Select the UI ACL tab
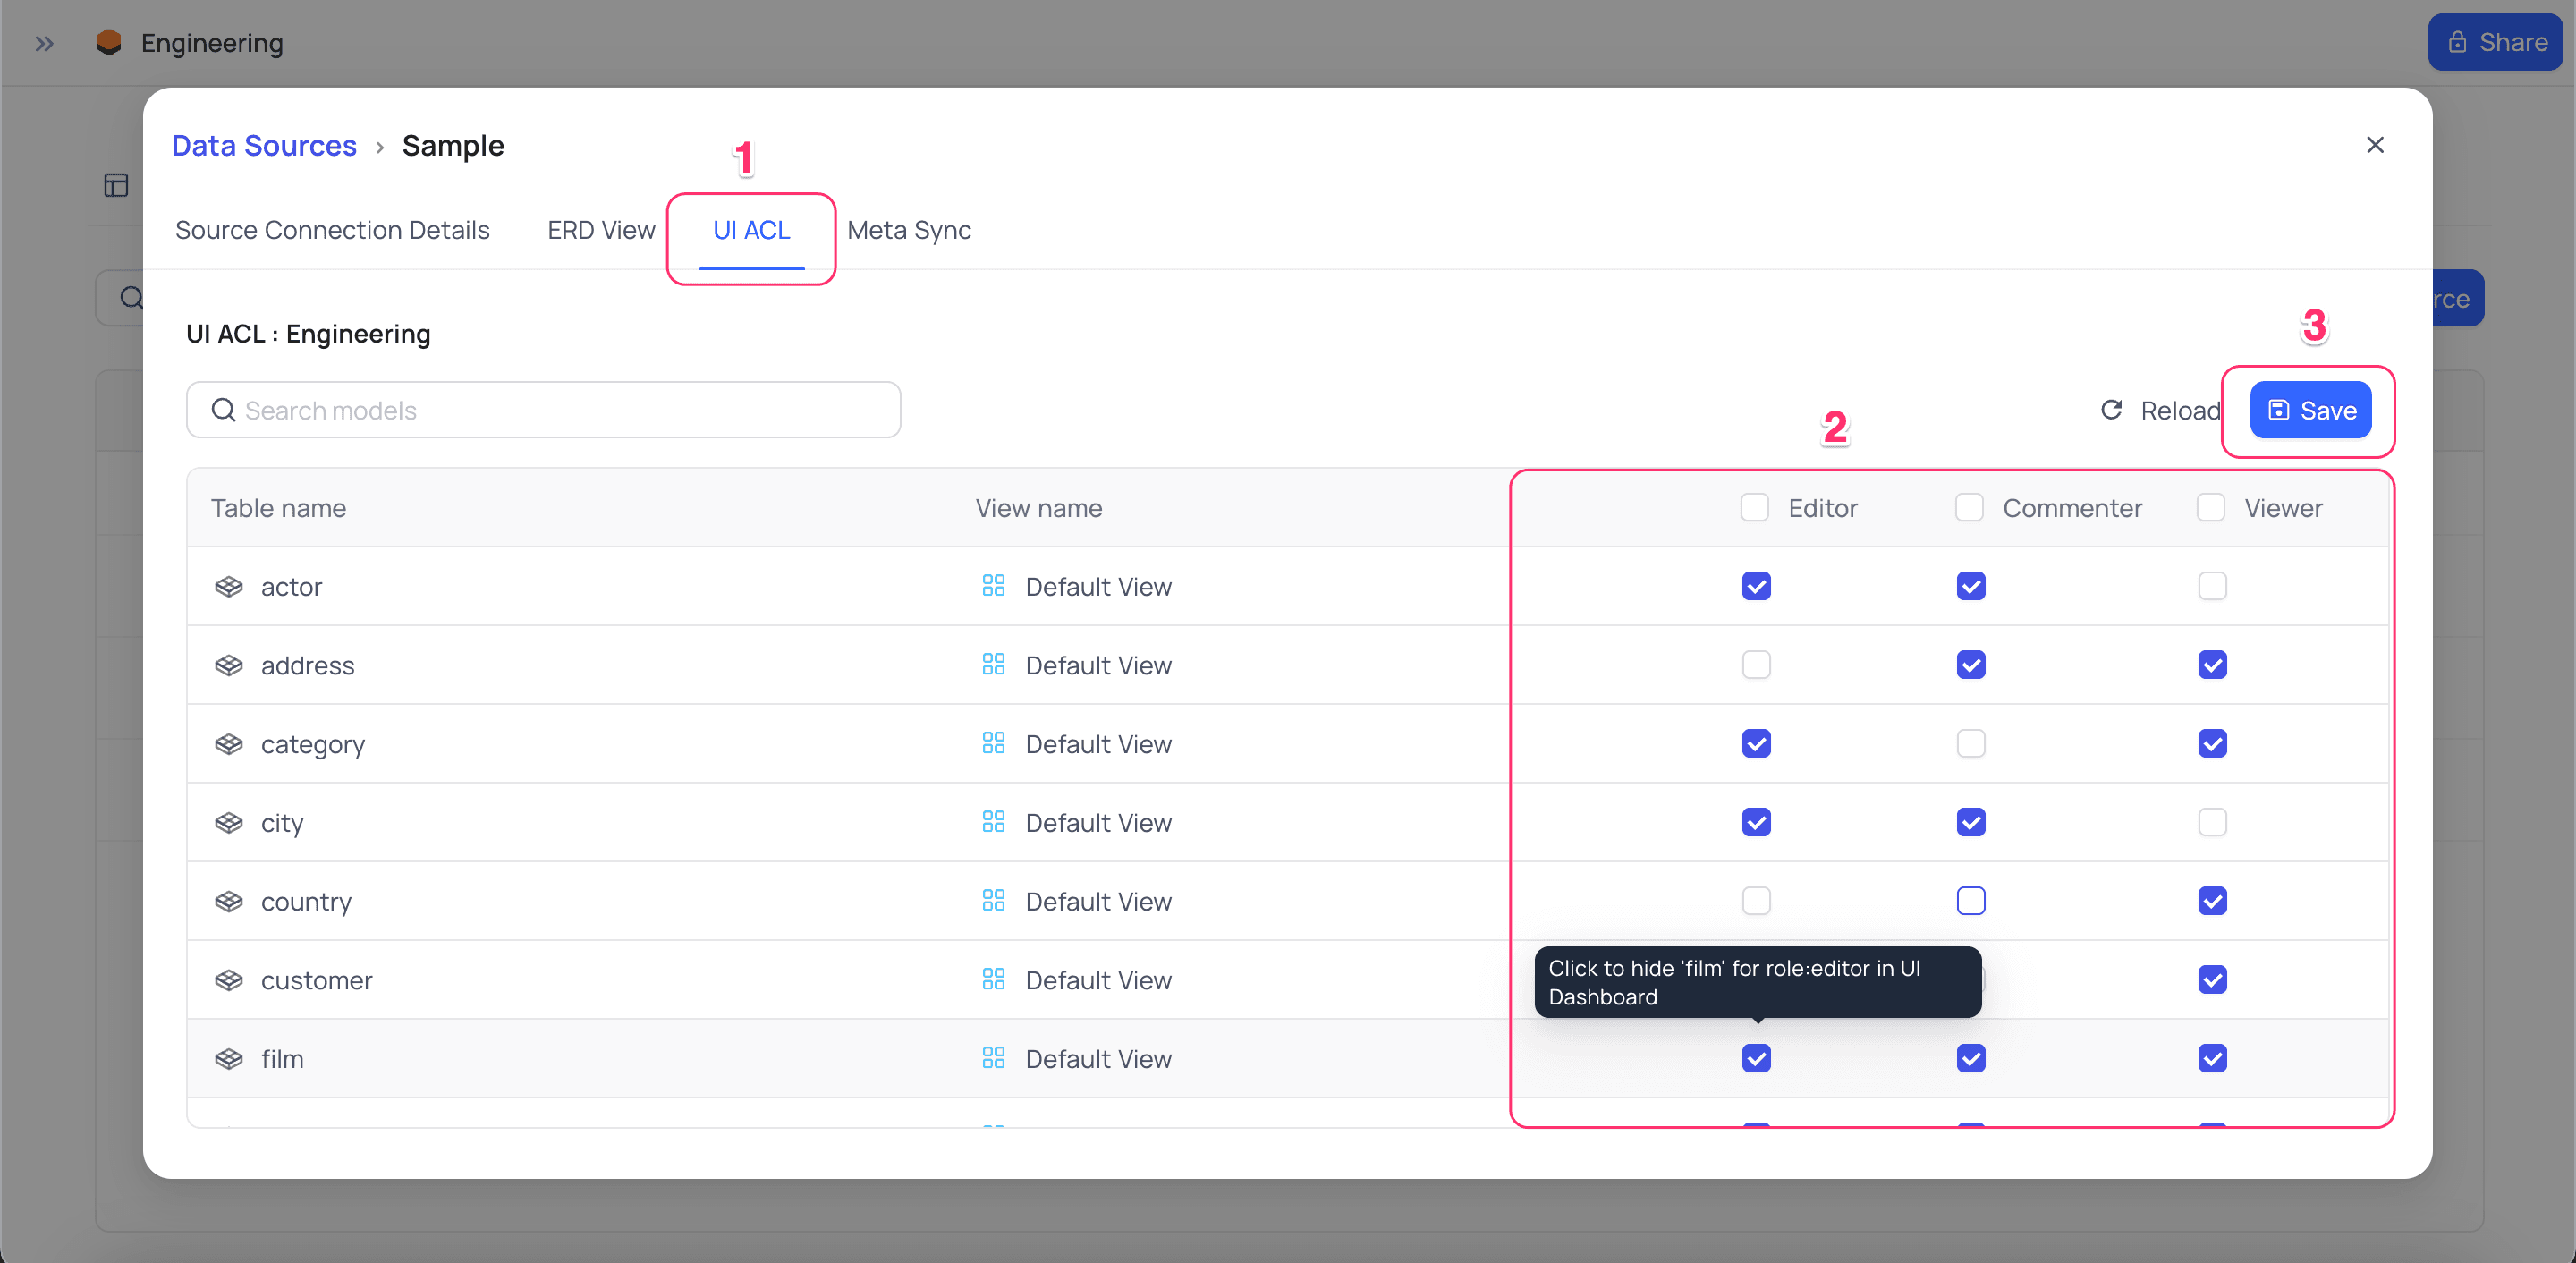Screen dimensions: 2576x1263 pos(751,229)
